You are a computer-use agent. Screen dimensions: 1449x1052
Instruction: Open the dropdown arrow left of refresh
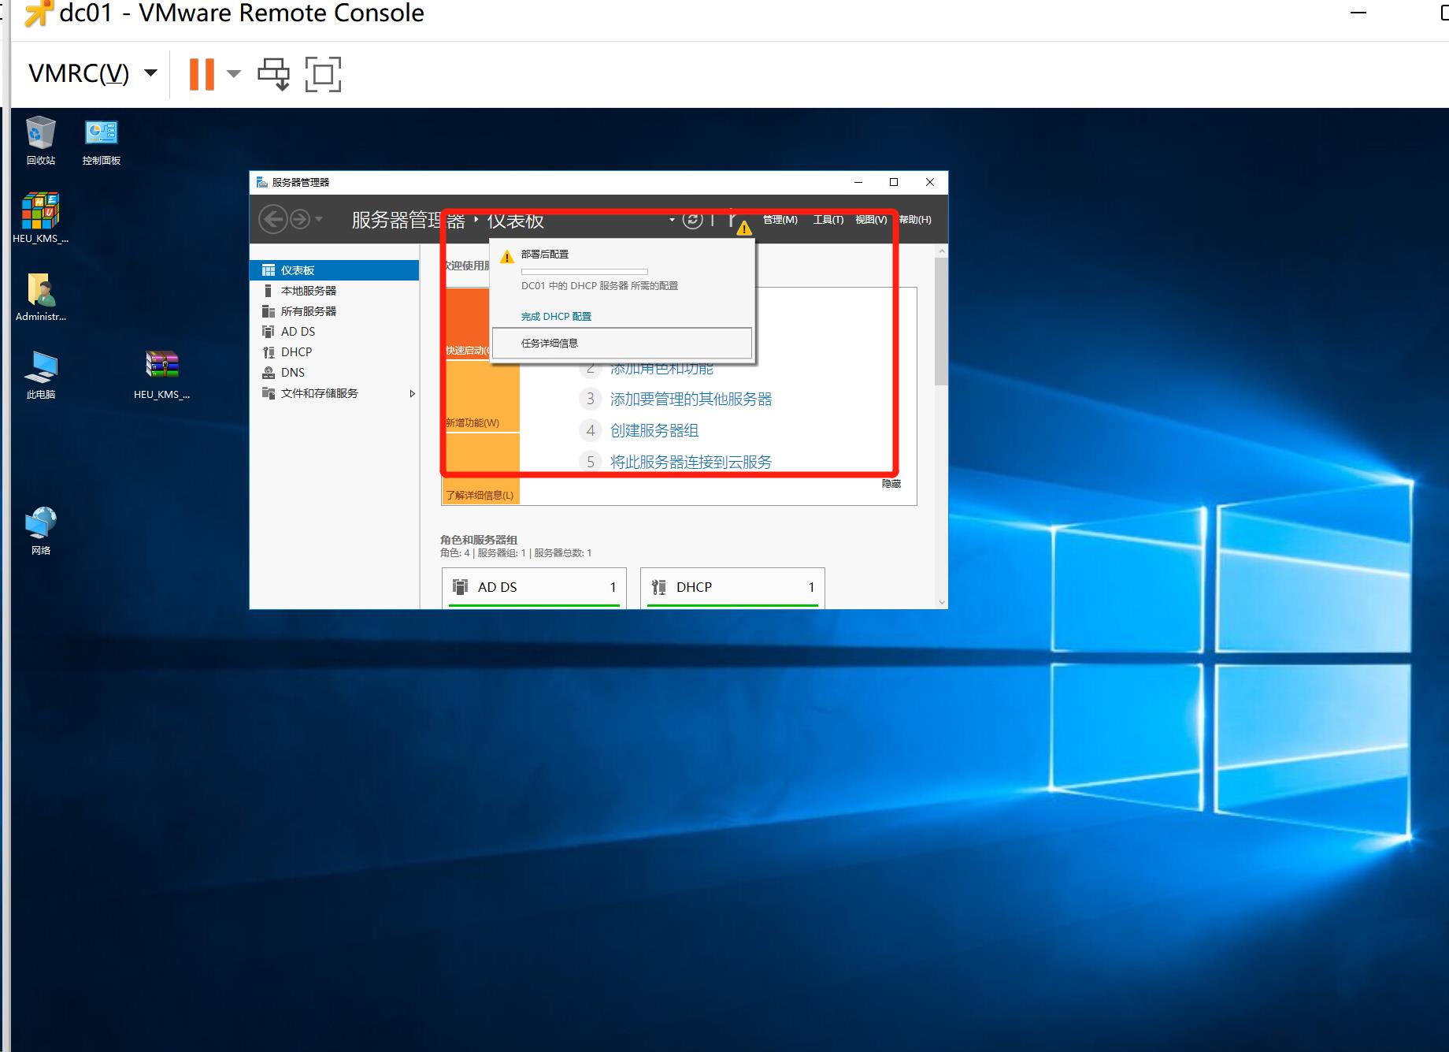[672, 220]
